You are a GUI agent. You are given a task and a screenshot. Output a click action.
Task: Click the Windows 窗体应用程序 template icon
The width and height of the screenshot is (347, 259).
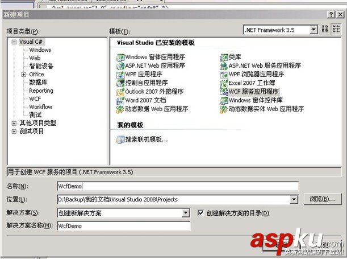(x=120, y=57)
